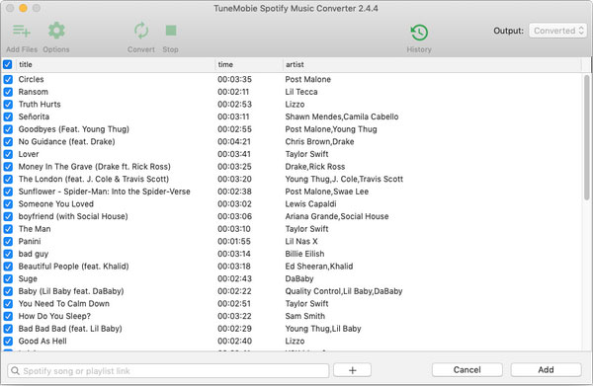Click the Add button
This screenshot has height=386, width=593.
(546, 370)
